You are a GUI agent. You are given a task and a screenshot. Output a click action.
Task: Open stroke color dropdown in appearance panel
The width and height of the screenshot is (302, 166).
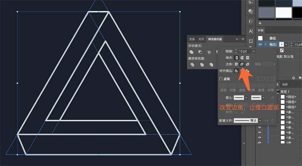(x=286, y=44)
